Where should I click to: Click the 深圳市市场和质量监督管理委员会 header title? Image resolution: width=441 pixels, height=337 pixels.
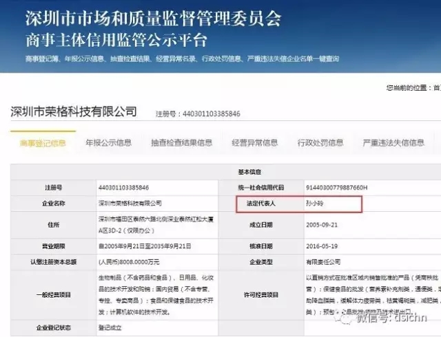pyautogui.click(x=154, y=19)
